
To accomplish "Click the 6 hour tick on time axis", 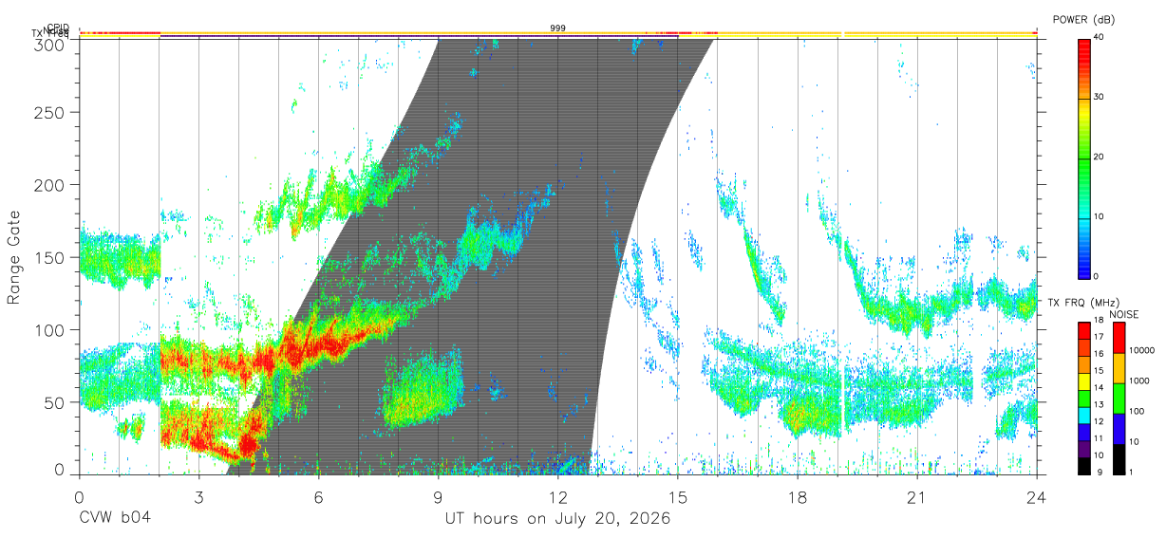I will pyautogui.click(x=318, y=498).
